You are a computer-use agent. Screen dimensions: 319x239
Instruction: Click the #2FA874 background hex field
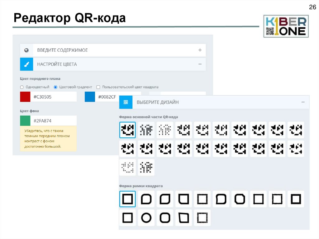pyautogui.click(x=54, y=121)
